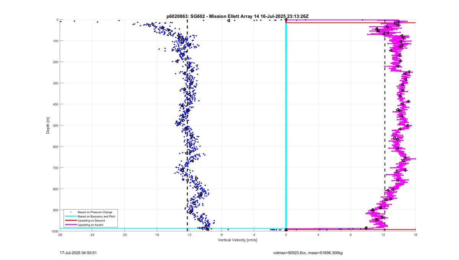Click the velocity axis tick "16"

point(415,235)
